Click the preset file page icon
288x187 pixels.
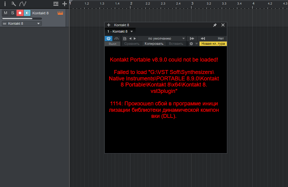(x=125, y=38)
